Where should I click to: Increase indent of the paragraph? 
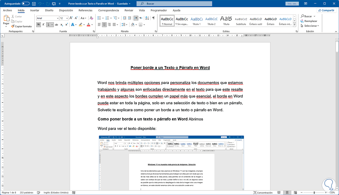point(129,18)
